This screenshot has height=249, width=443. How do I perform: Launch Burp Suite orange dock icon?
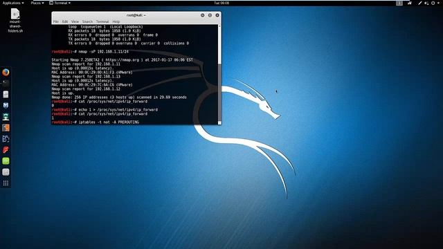point(6,127)
